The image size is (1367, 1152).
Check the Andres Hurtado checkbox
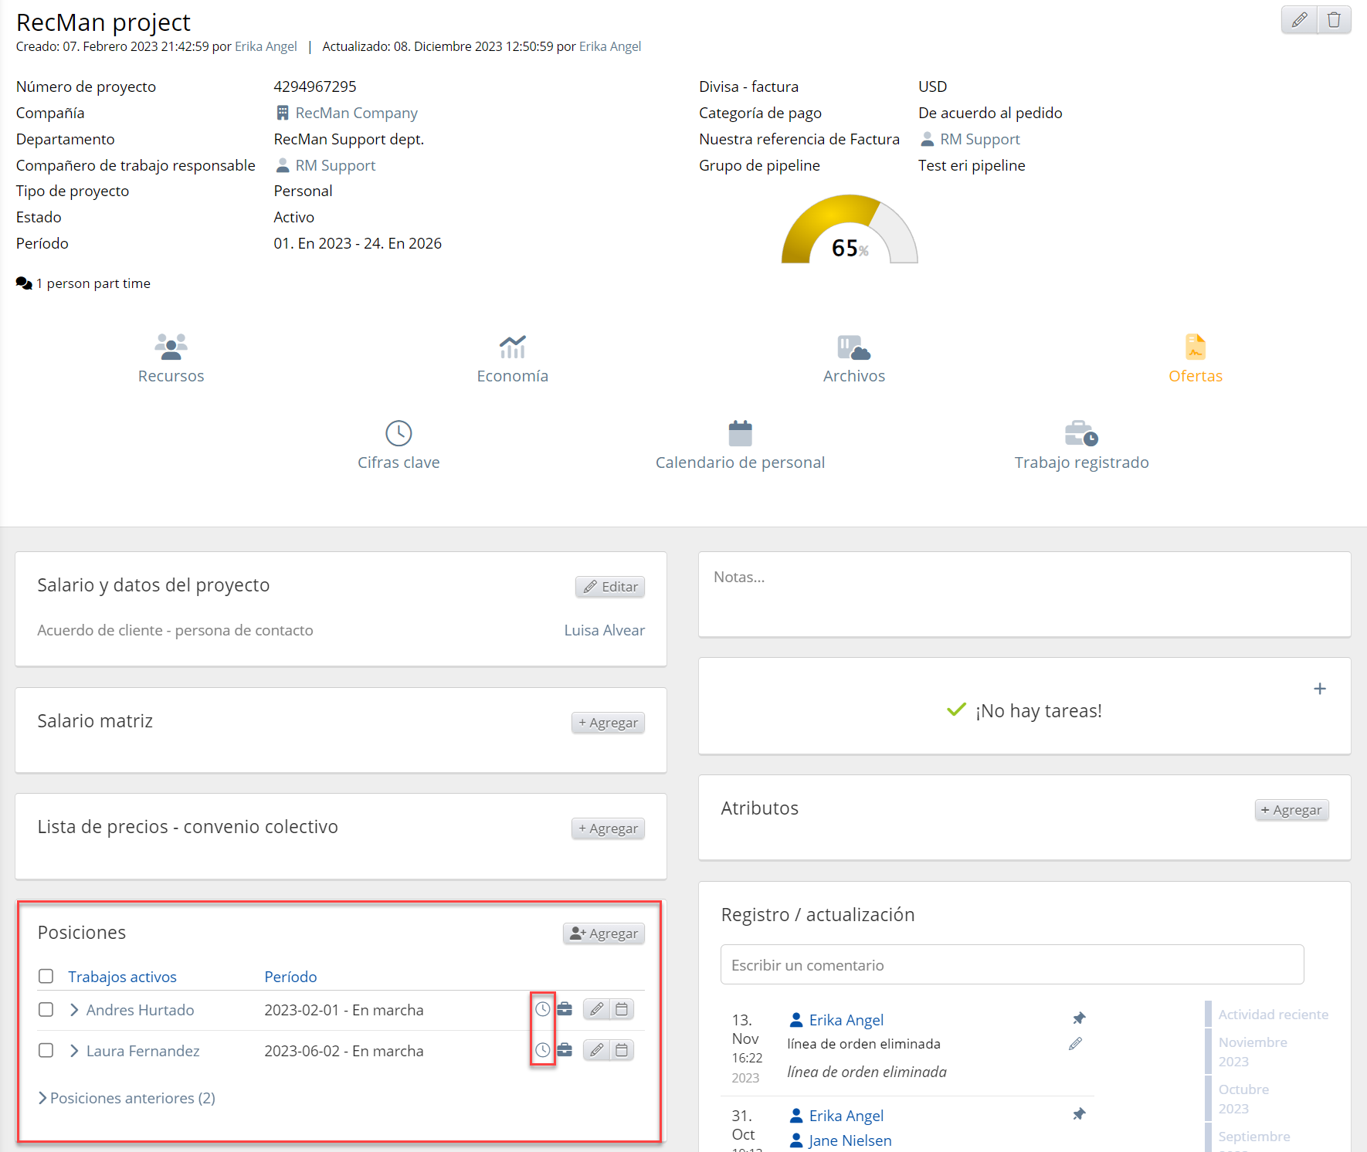click(x=46, y=1010)
